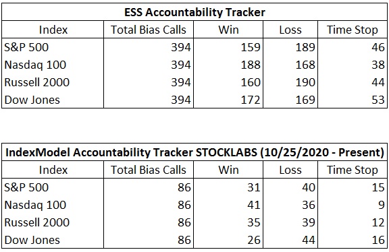Click the IndexModel Accountability Tracker STOCKLABS title
The image size is (389, 252).
coord(194,152)
